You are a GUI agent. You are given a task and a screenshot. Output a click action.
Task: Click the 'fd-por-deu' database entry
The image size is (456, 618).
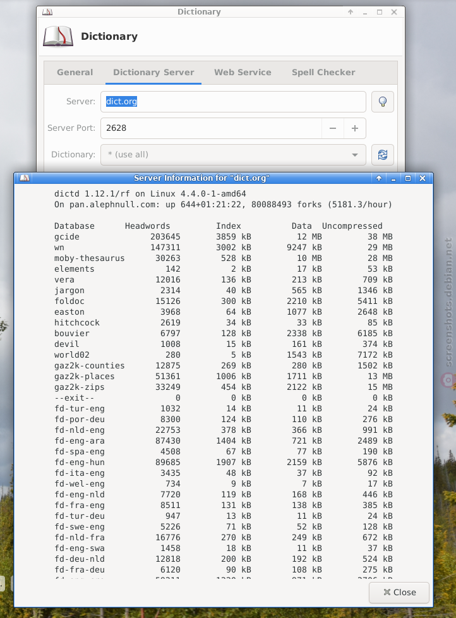(79, 420)
